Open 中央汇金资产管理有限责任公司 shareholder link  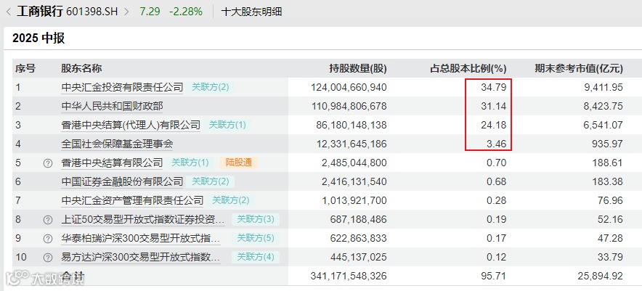click(132, 200)
